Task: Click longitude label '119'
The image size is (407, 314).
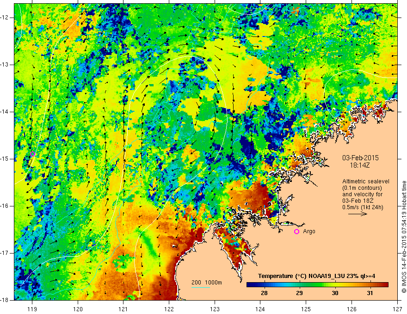Action: 32,309
